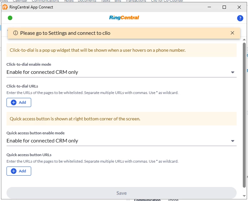Click the RingCentral logo in header

(124, 18)
